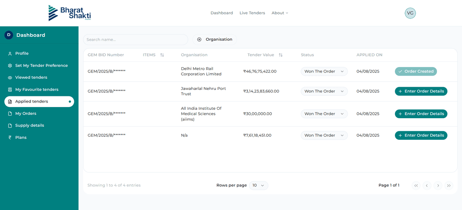
Task: Sort by Tender Value using arrows icon
Action: (x=281, y=55)
